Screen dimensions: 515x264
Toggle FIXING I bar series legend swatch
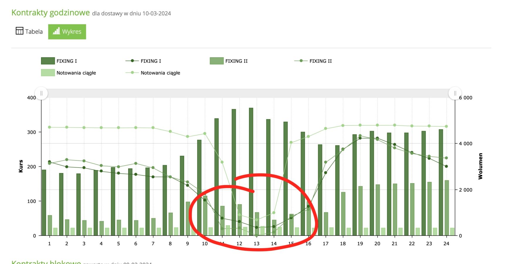point(48,61)
